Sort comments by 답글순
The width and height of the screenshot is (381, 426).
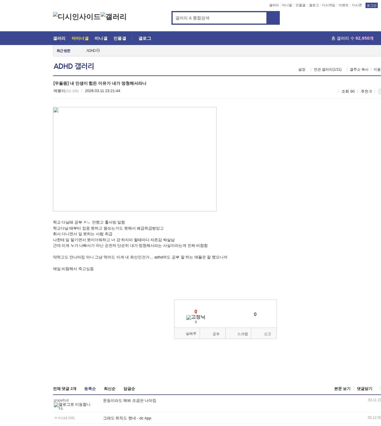click(129, 389)
